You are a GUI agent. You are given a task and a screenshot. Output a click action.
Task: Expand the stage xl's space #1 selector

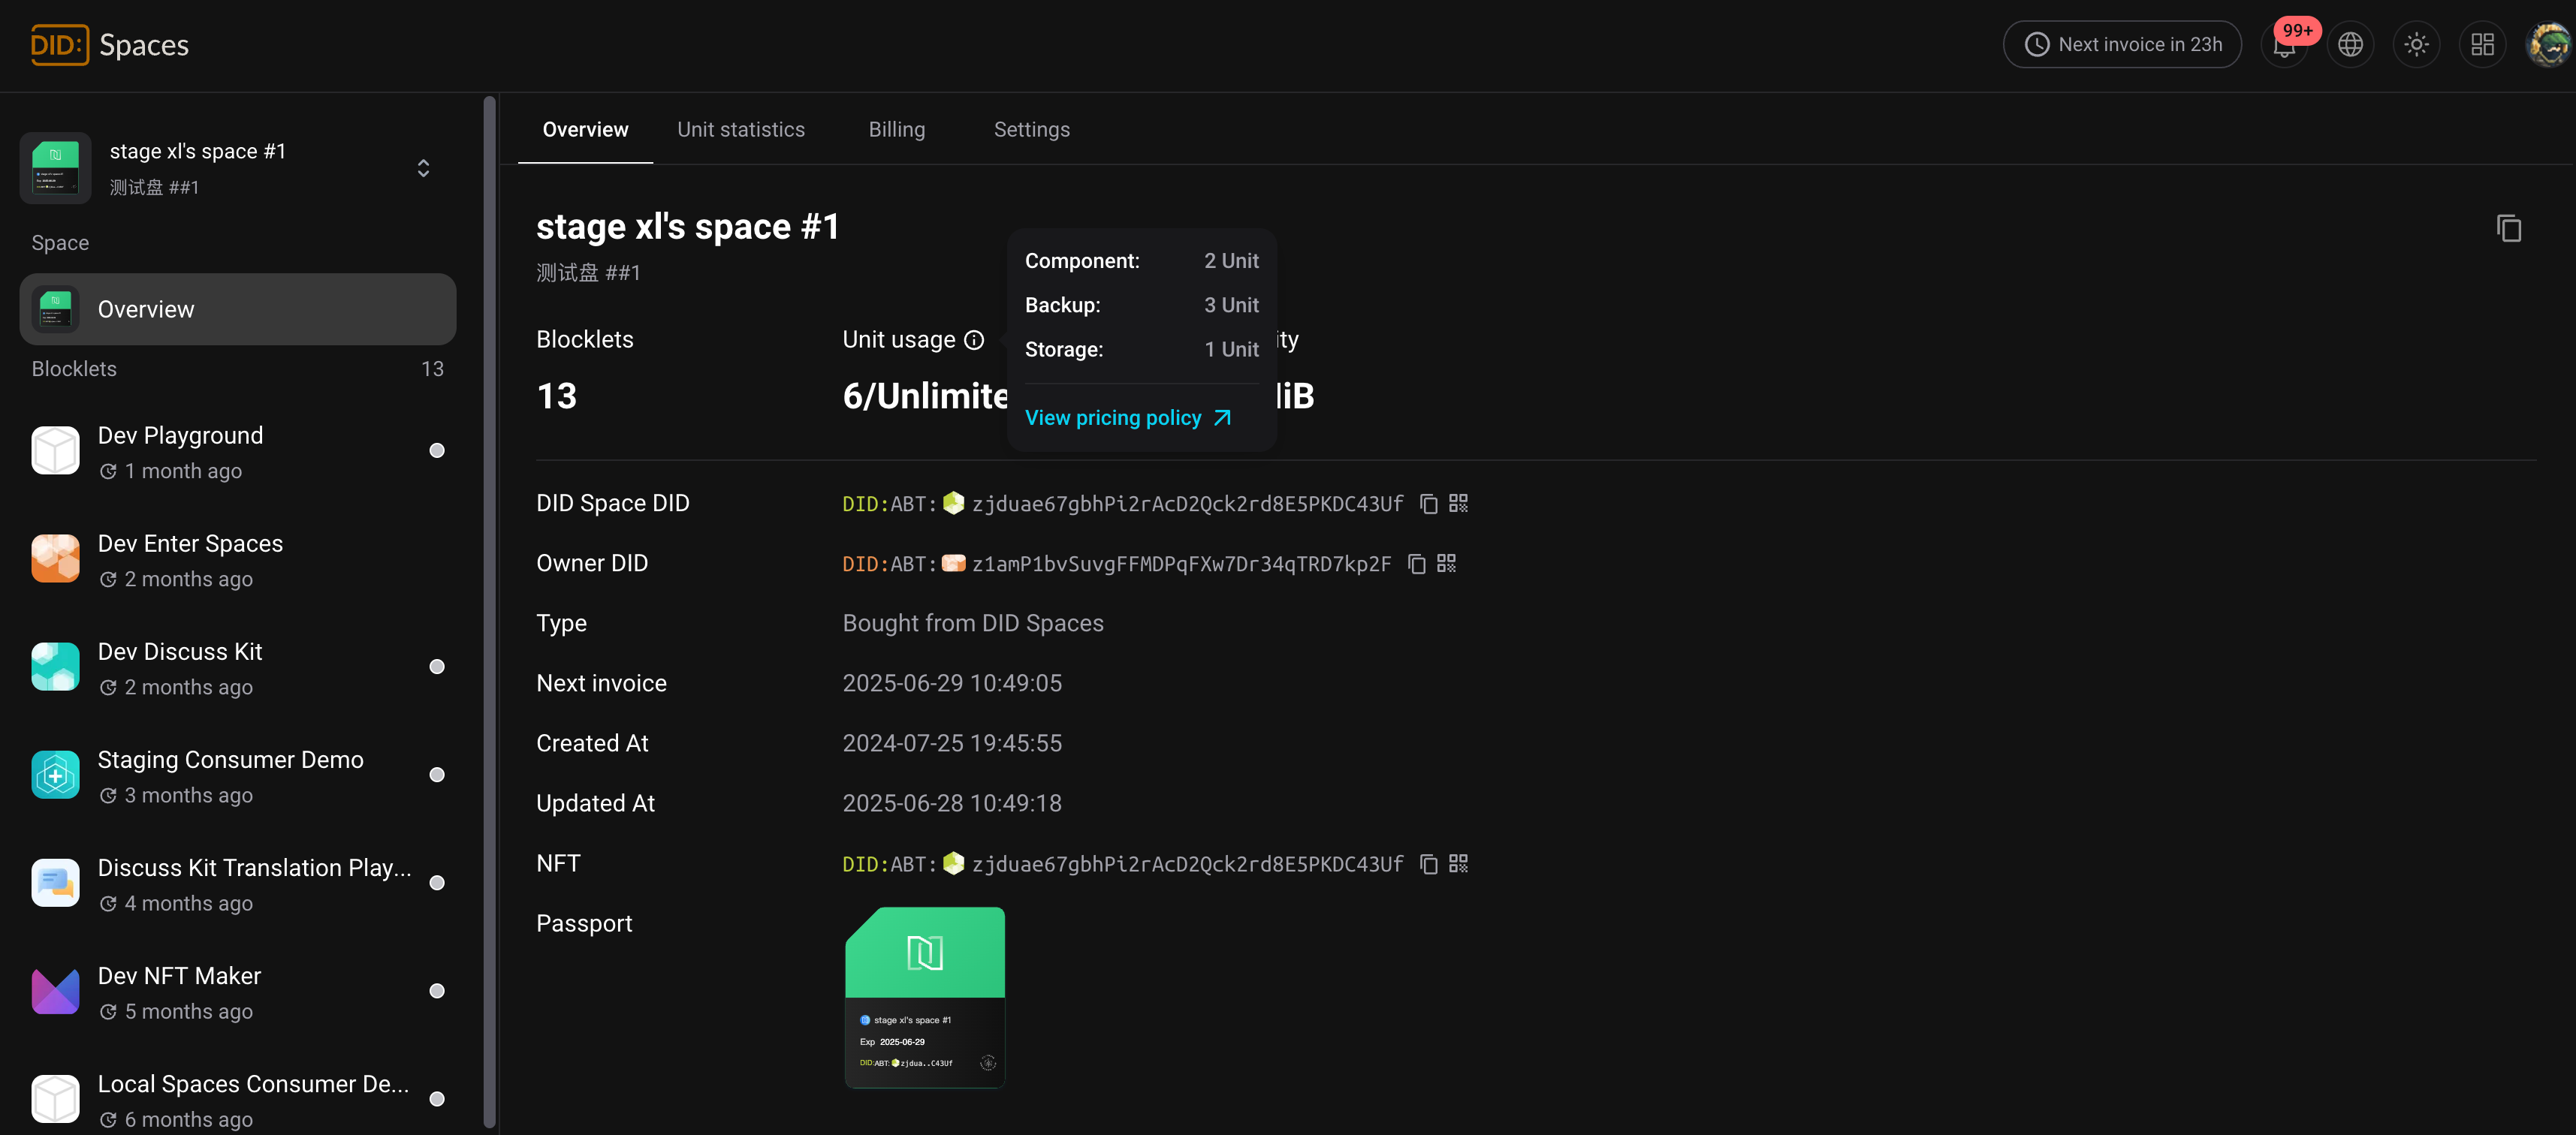click(423, 168)
